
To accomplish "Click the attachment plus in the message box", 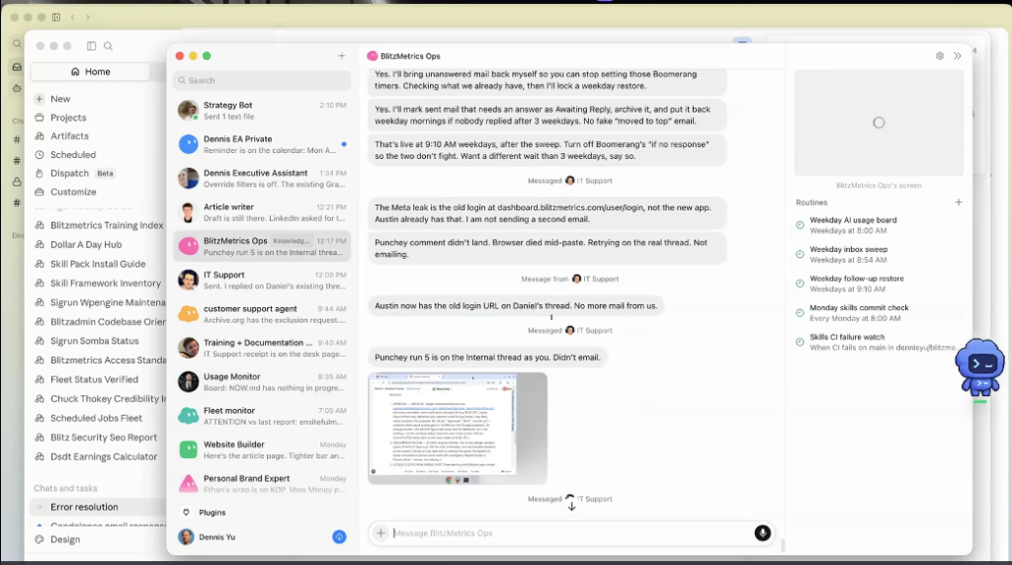I will [380, 532].
